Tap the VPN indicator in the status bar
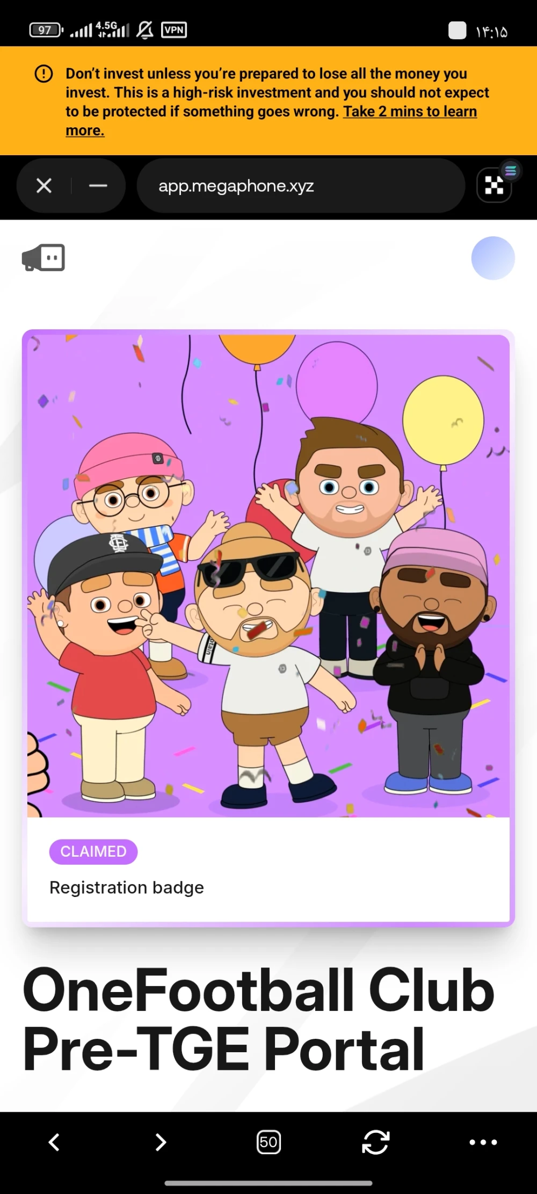The image size is (537, 1194). click(174, 30)
